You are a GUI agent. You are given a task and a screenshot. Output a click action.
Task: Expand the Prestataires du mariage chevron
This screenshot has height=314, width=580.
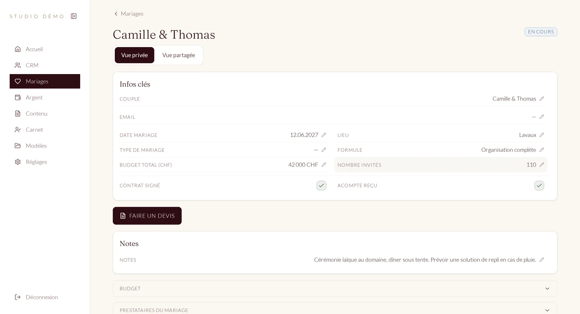(x=547, y=310)
